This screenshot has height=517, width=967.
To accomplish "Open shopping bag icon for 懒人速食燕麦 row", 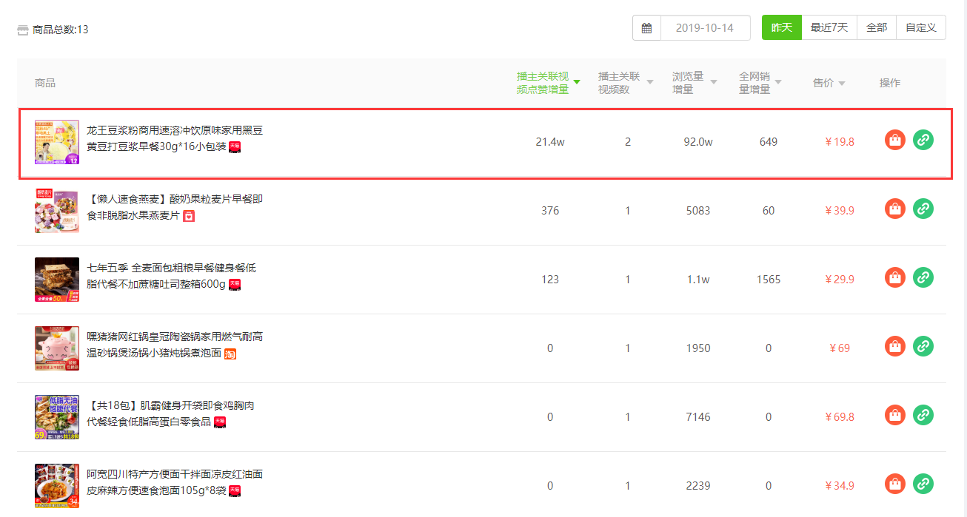I will click(895, 209).
